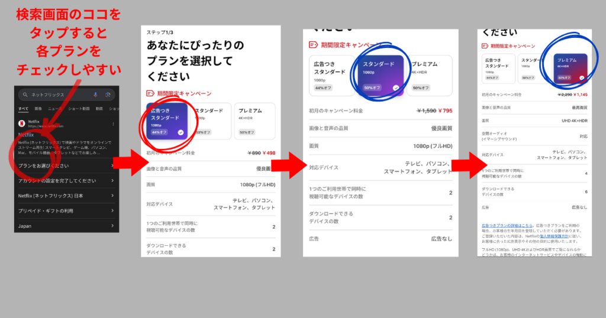Expand the プランをお選びください chevron
The height and width of the screenshot is (318, 606).
click(x=112, y=166)
